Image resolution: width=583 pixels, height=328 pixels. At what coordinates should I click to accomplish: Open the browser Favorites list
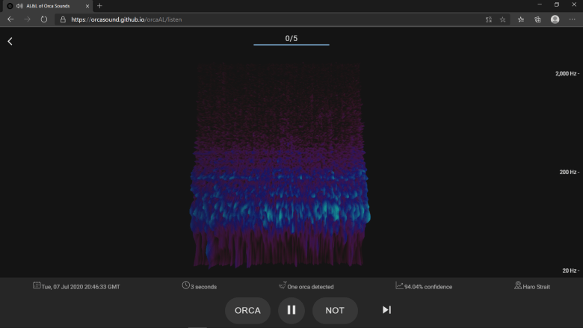coord(521,19)
